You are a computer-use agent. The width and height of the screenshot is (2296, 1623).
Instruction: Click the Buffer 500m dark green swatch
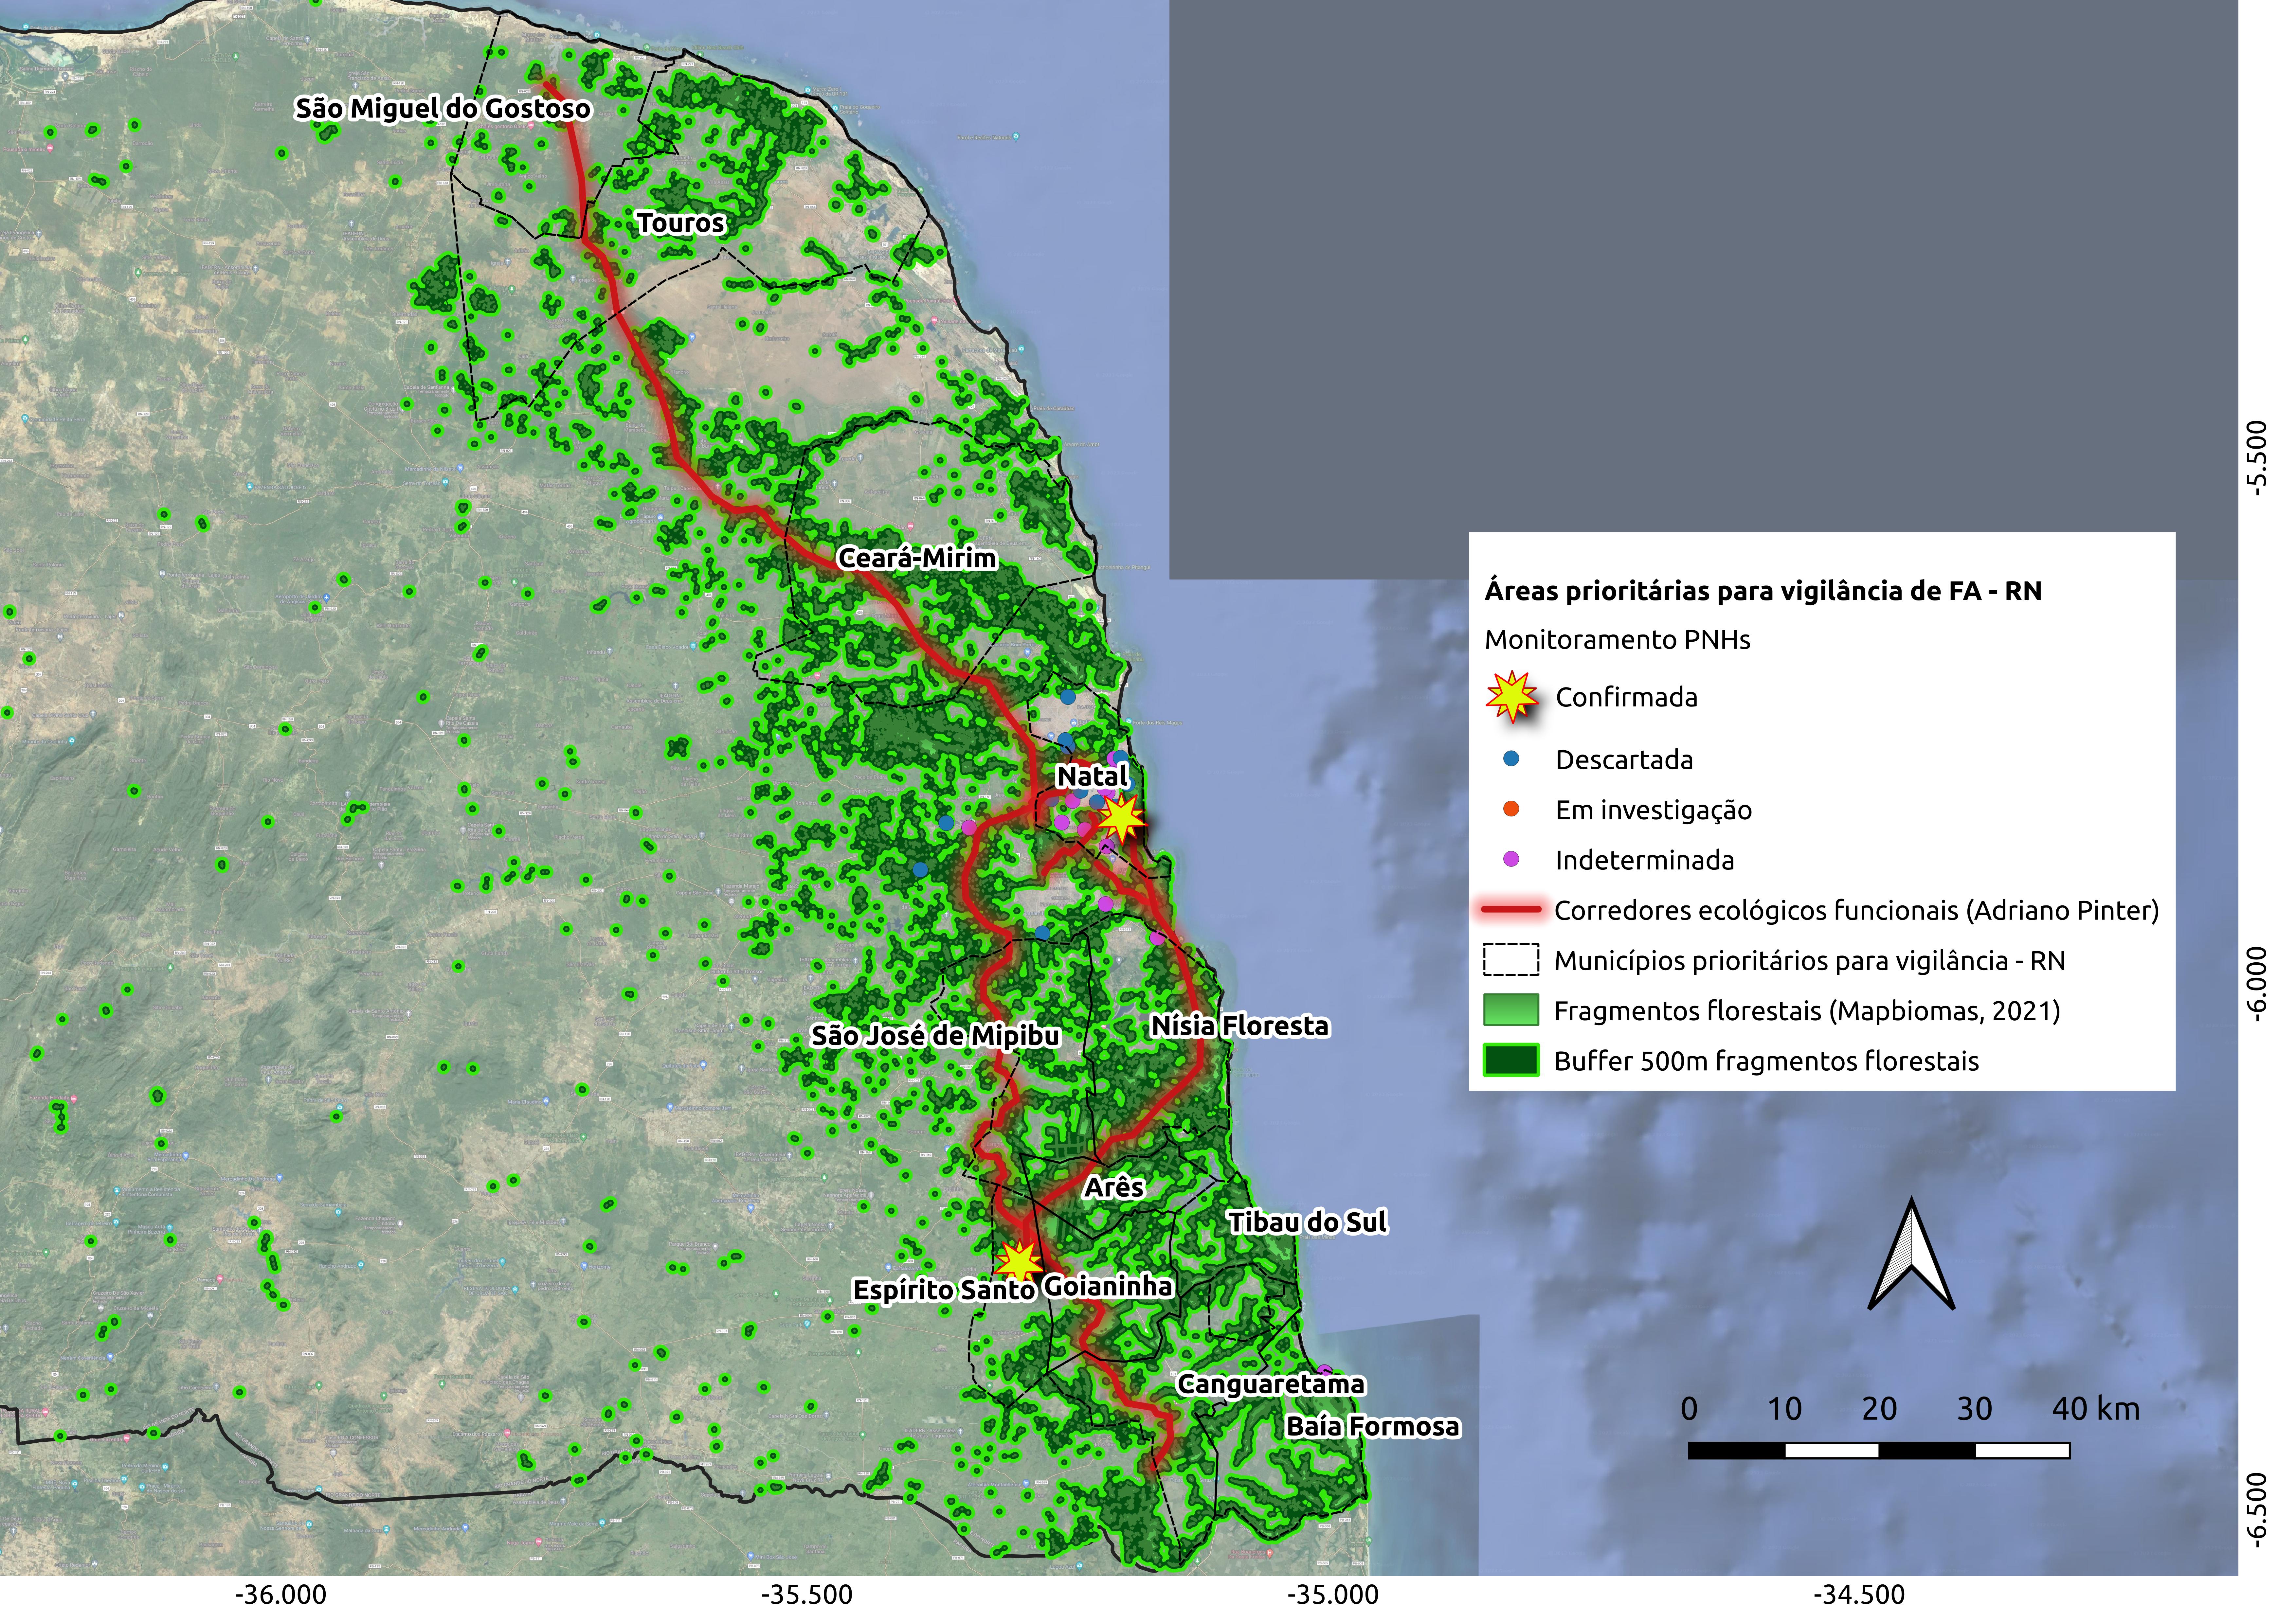click(x=1511, y=1060)
